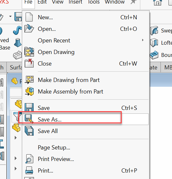Viewport: 172px width, 179px height.
Task: Expand the Open Recent submenu arrow
Action: tap(143, 40)
